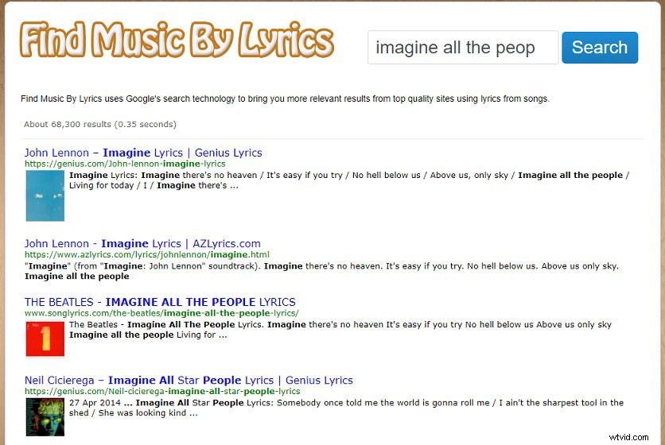Click the 27 Apr 2014 snippet text
This screenshot has height=445, width=665.
click(346, 408)
